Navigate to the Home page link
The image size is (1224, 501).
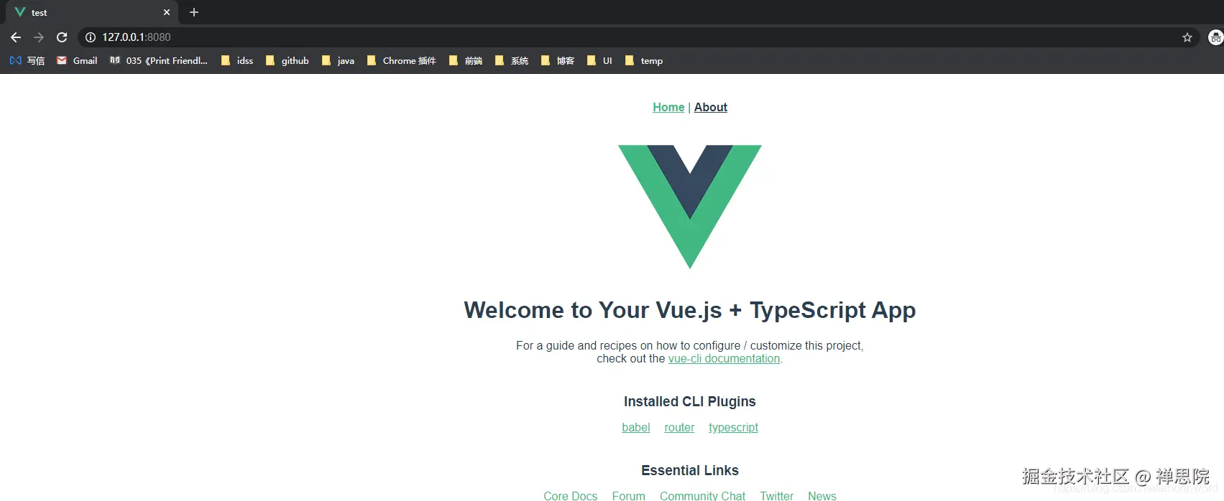tap(668, 107)
